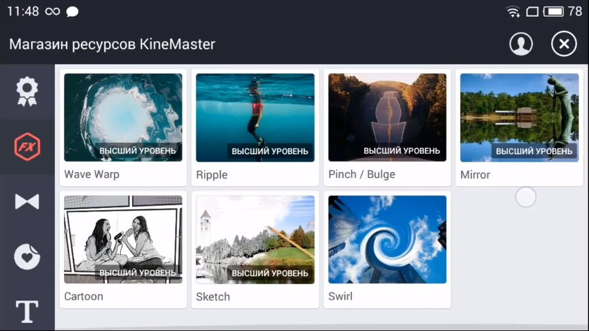Open the transitions bowtie category
The width and height of the screenshot is (589, 331).
[27, 202]
